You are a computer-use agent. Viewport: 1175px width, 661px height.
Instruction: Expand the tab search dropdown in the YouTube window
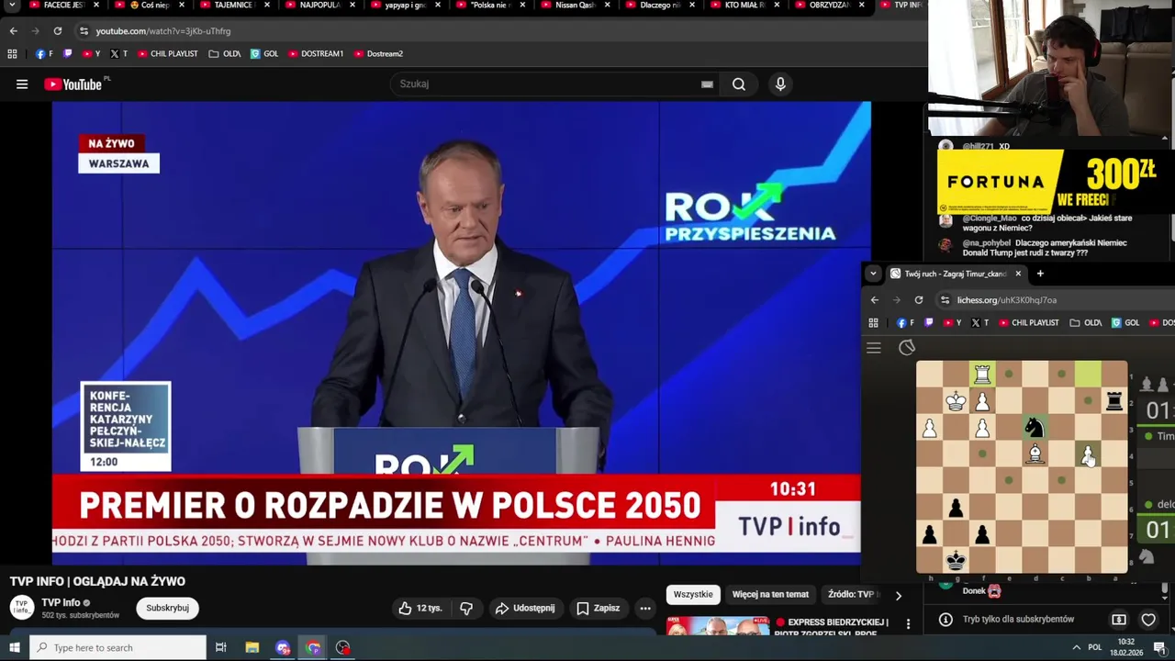12,6
